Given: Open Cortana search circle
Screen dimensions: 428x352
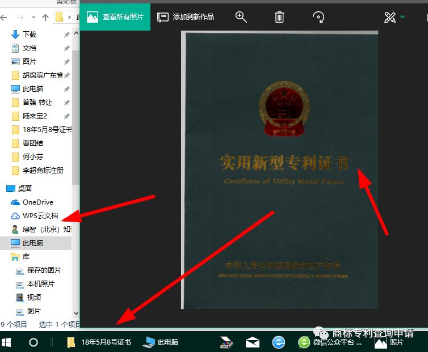Looking at the screenshot, I should pos(33,342).
